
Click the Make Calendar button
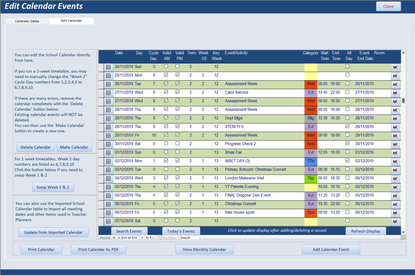pyautogui.click(x=74, y=147)
